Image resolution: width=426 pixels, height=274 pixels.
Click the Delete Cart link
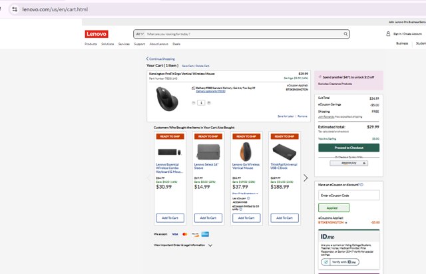point(202,66)
